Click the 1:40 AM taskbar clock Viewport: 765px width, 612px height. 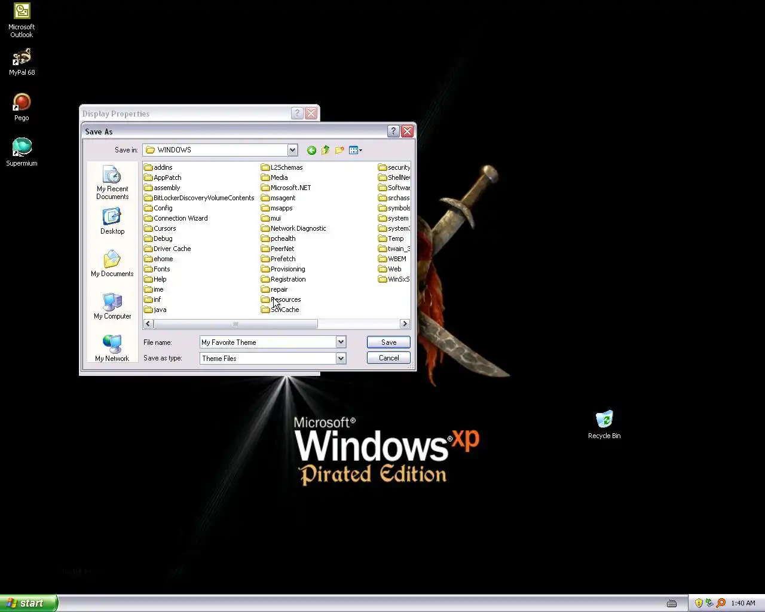[x=743, y=603]
